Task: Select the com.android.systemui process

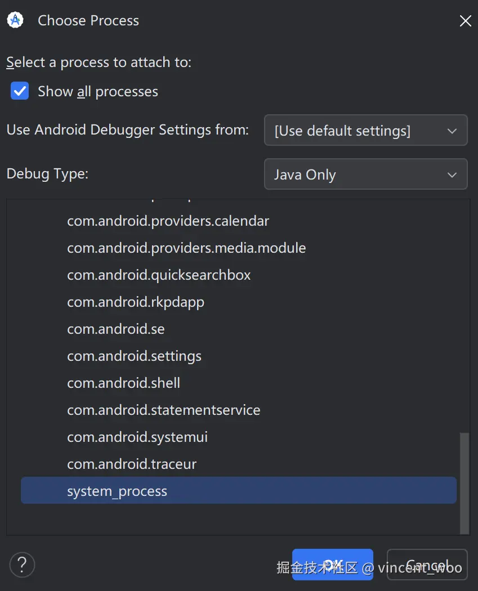Action: click(x=137, y=437)
